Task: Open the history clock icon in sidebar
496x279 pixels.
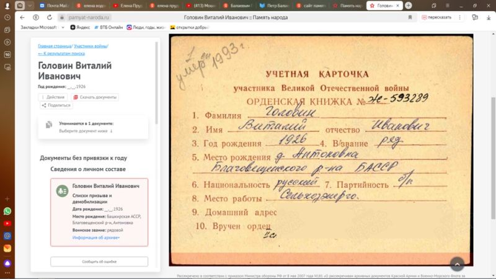Action: (x=7, y=18)
